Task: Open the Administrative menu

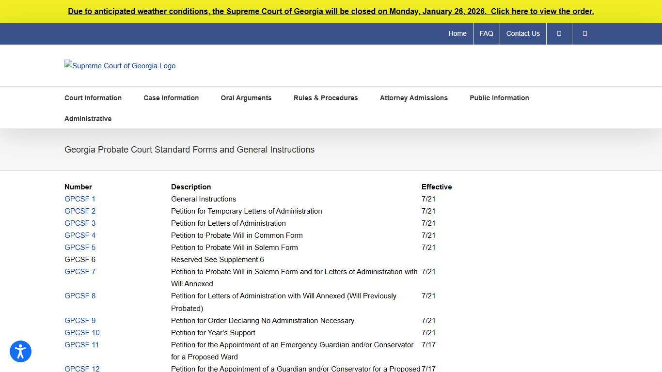Action: tap(88, 119)
